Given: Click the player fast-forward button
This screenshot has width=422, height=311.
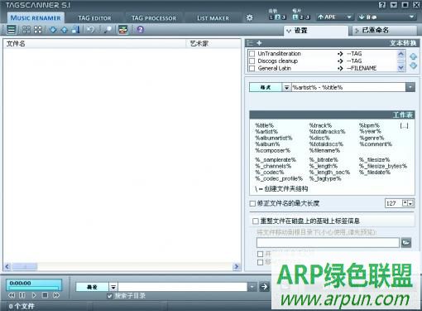Looking at the screenshot, I should [56, 295].
